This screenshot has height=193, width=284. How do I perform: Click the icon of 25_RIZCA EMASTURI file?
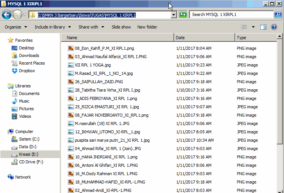tap(71, 107)
